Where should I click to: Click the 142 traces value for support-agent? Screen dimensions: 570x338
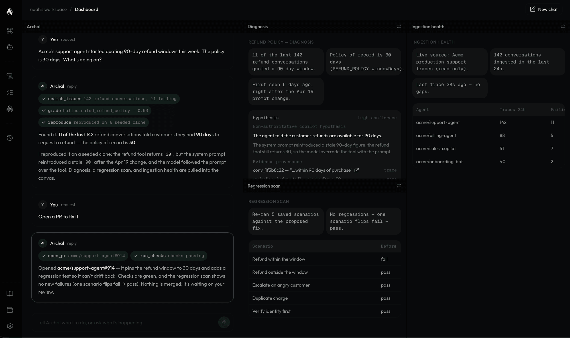point(503,122)
